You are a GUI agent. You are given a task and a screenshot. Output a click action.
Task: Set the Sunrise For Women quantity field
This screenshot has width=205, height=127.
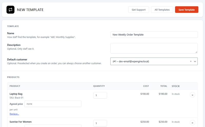100,123
